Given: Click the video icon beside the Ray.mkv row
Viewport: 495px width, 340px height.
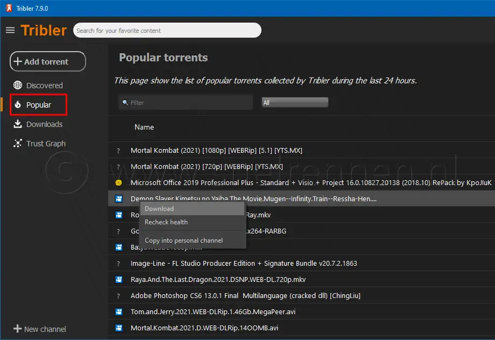Looking at the screenshot, I should 119,215.
